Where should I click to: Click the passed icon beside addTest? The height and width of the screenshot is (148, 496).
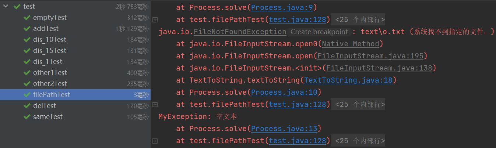tap(27, 29)
